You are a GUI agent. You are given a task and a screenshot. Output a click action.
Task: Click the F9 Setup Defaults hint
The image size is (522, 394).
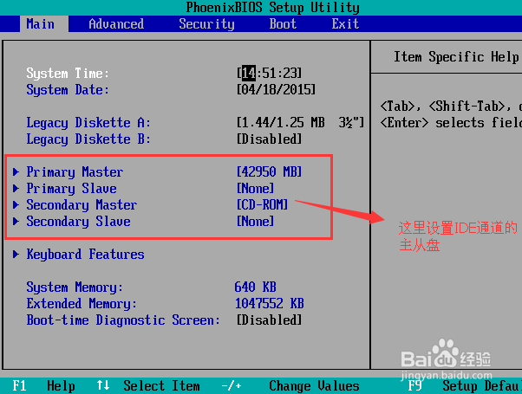tap(465, 385)
